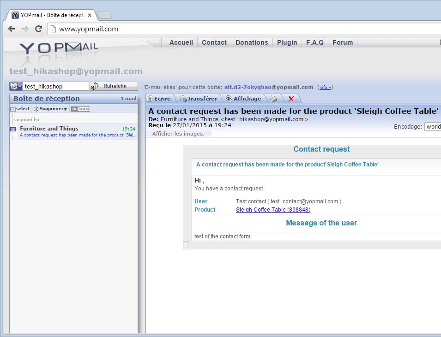Click the green refresh arrows icon

pos(95,86)
